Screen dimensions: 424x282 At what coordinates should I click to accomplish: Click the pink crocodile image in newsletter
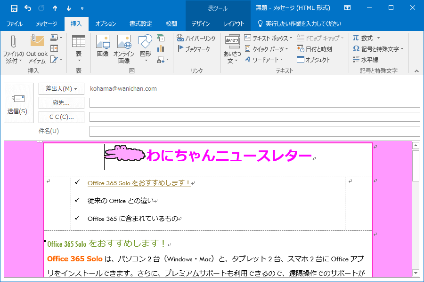pyautogui.click(x=125, y=153)
